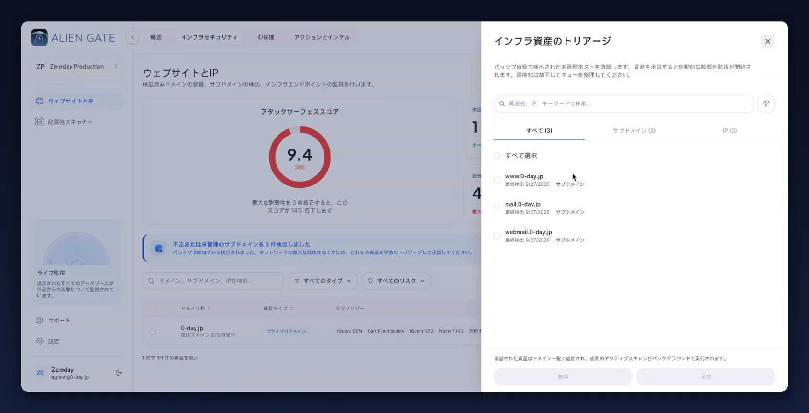Check the mail.0-day.jp checkbox
The image size is (809, 413).
tap(497, 208)
